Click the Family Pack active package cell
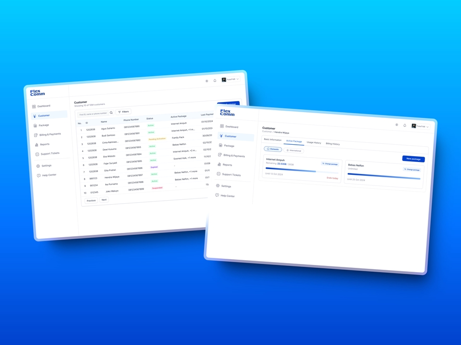The height and width of the screenshot is (345, 461). (178, 138)
